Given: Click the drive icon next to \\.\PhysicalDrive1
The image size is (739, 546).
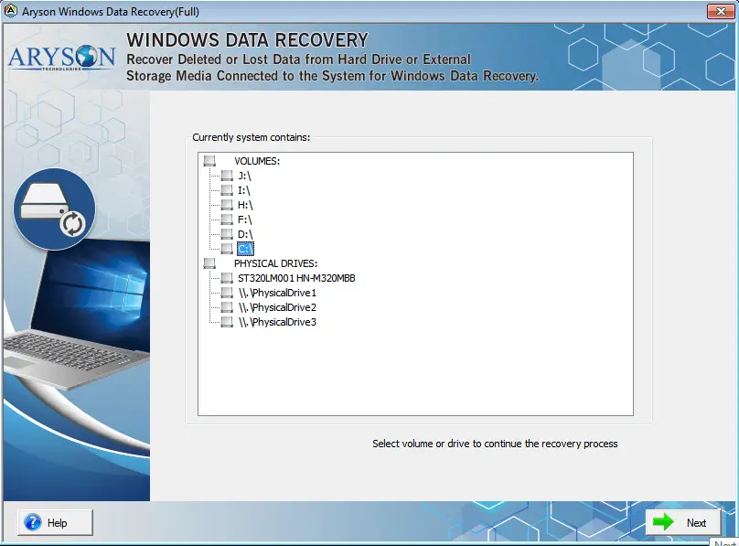Looking at the screenshot, I should point(226,292).
